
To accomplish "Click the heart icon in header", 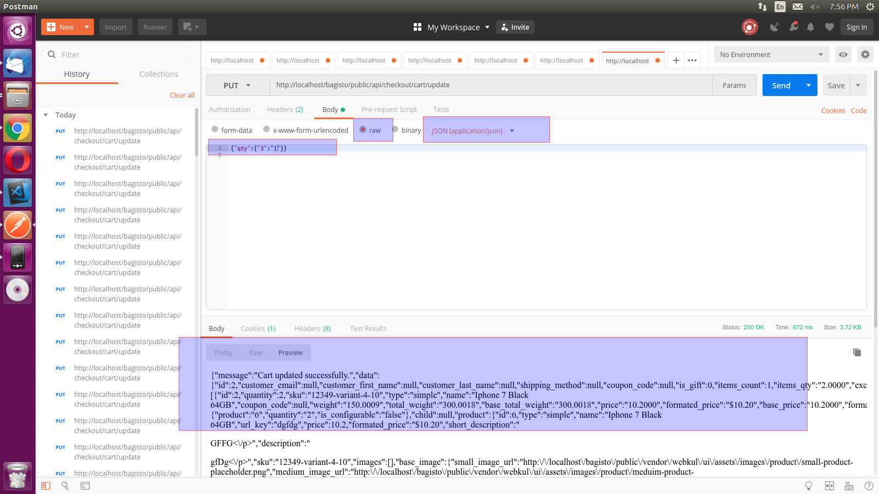I will pos(830,27).
